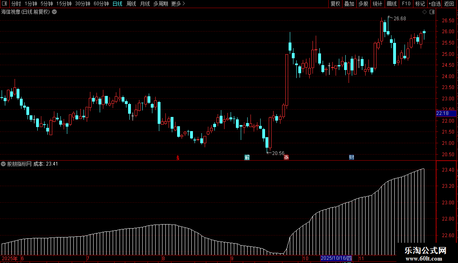
Task: Select the 30分钟 period
Action: (x=83, y=4)
